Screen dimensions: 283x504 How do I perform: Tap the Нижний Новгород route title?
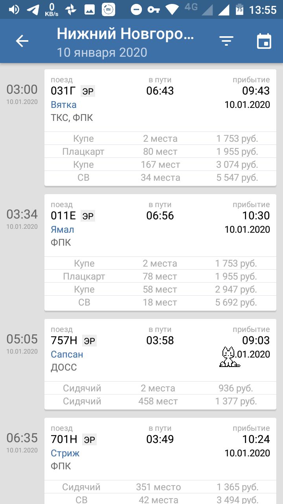coord(125,34)
